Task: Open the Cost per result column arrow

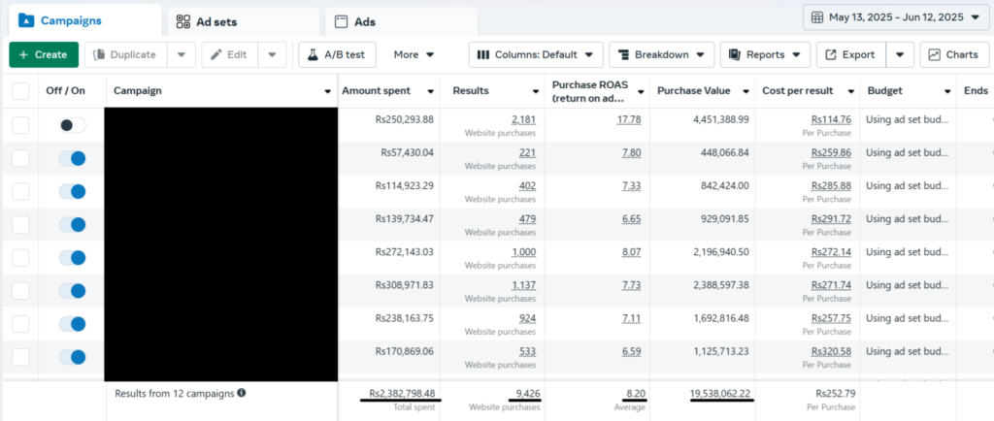Action: click(x=851, y=92)
